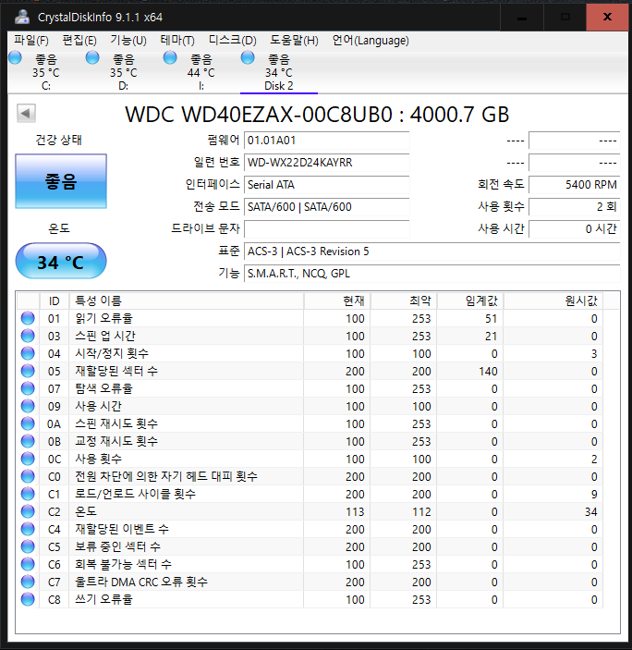Click threshold value 140 in row 05
Image resolution: width=632 pixels, height=650 pixels.
tap(488, 372)
